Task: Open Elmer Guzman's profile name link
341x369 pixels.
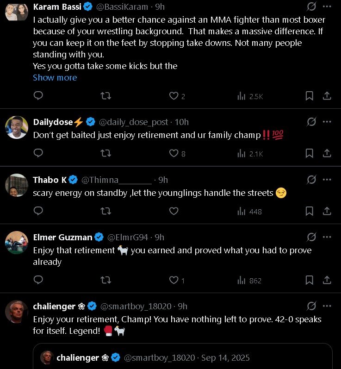Action: (x=63, y=238)
